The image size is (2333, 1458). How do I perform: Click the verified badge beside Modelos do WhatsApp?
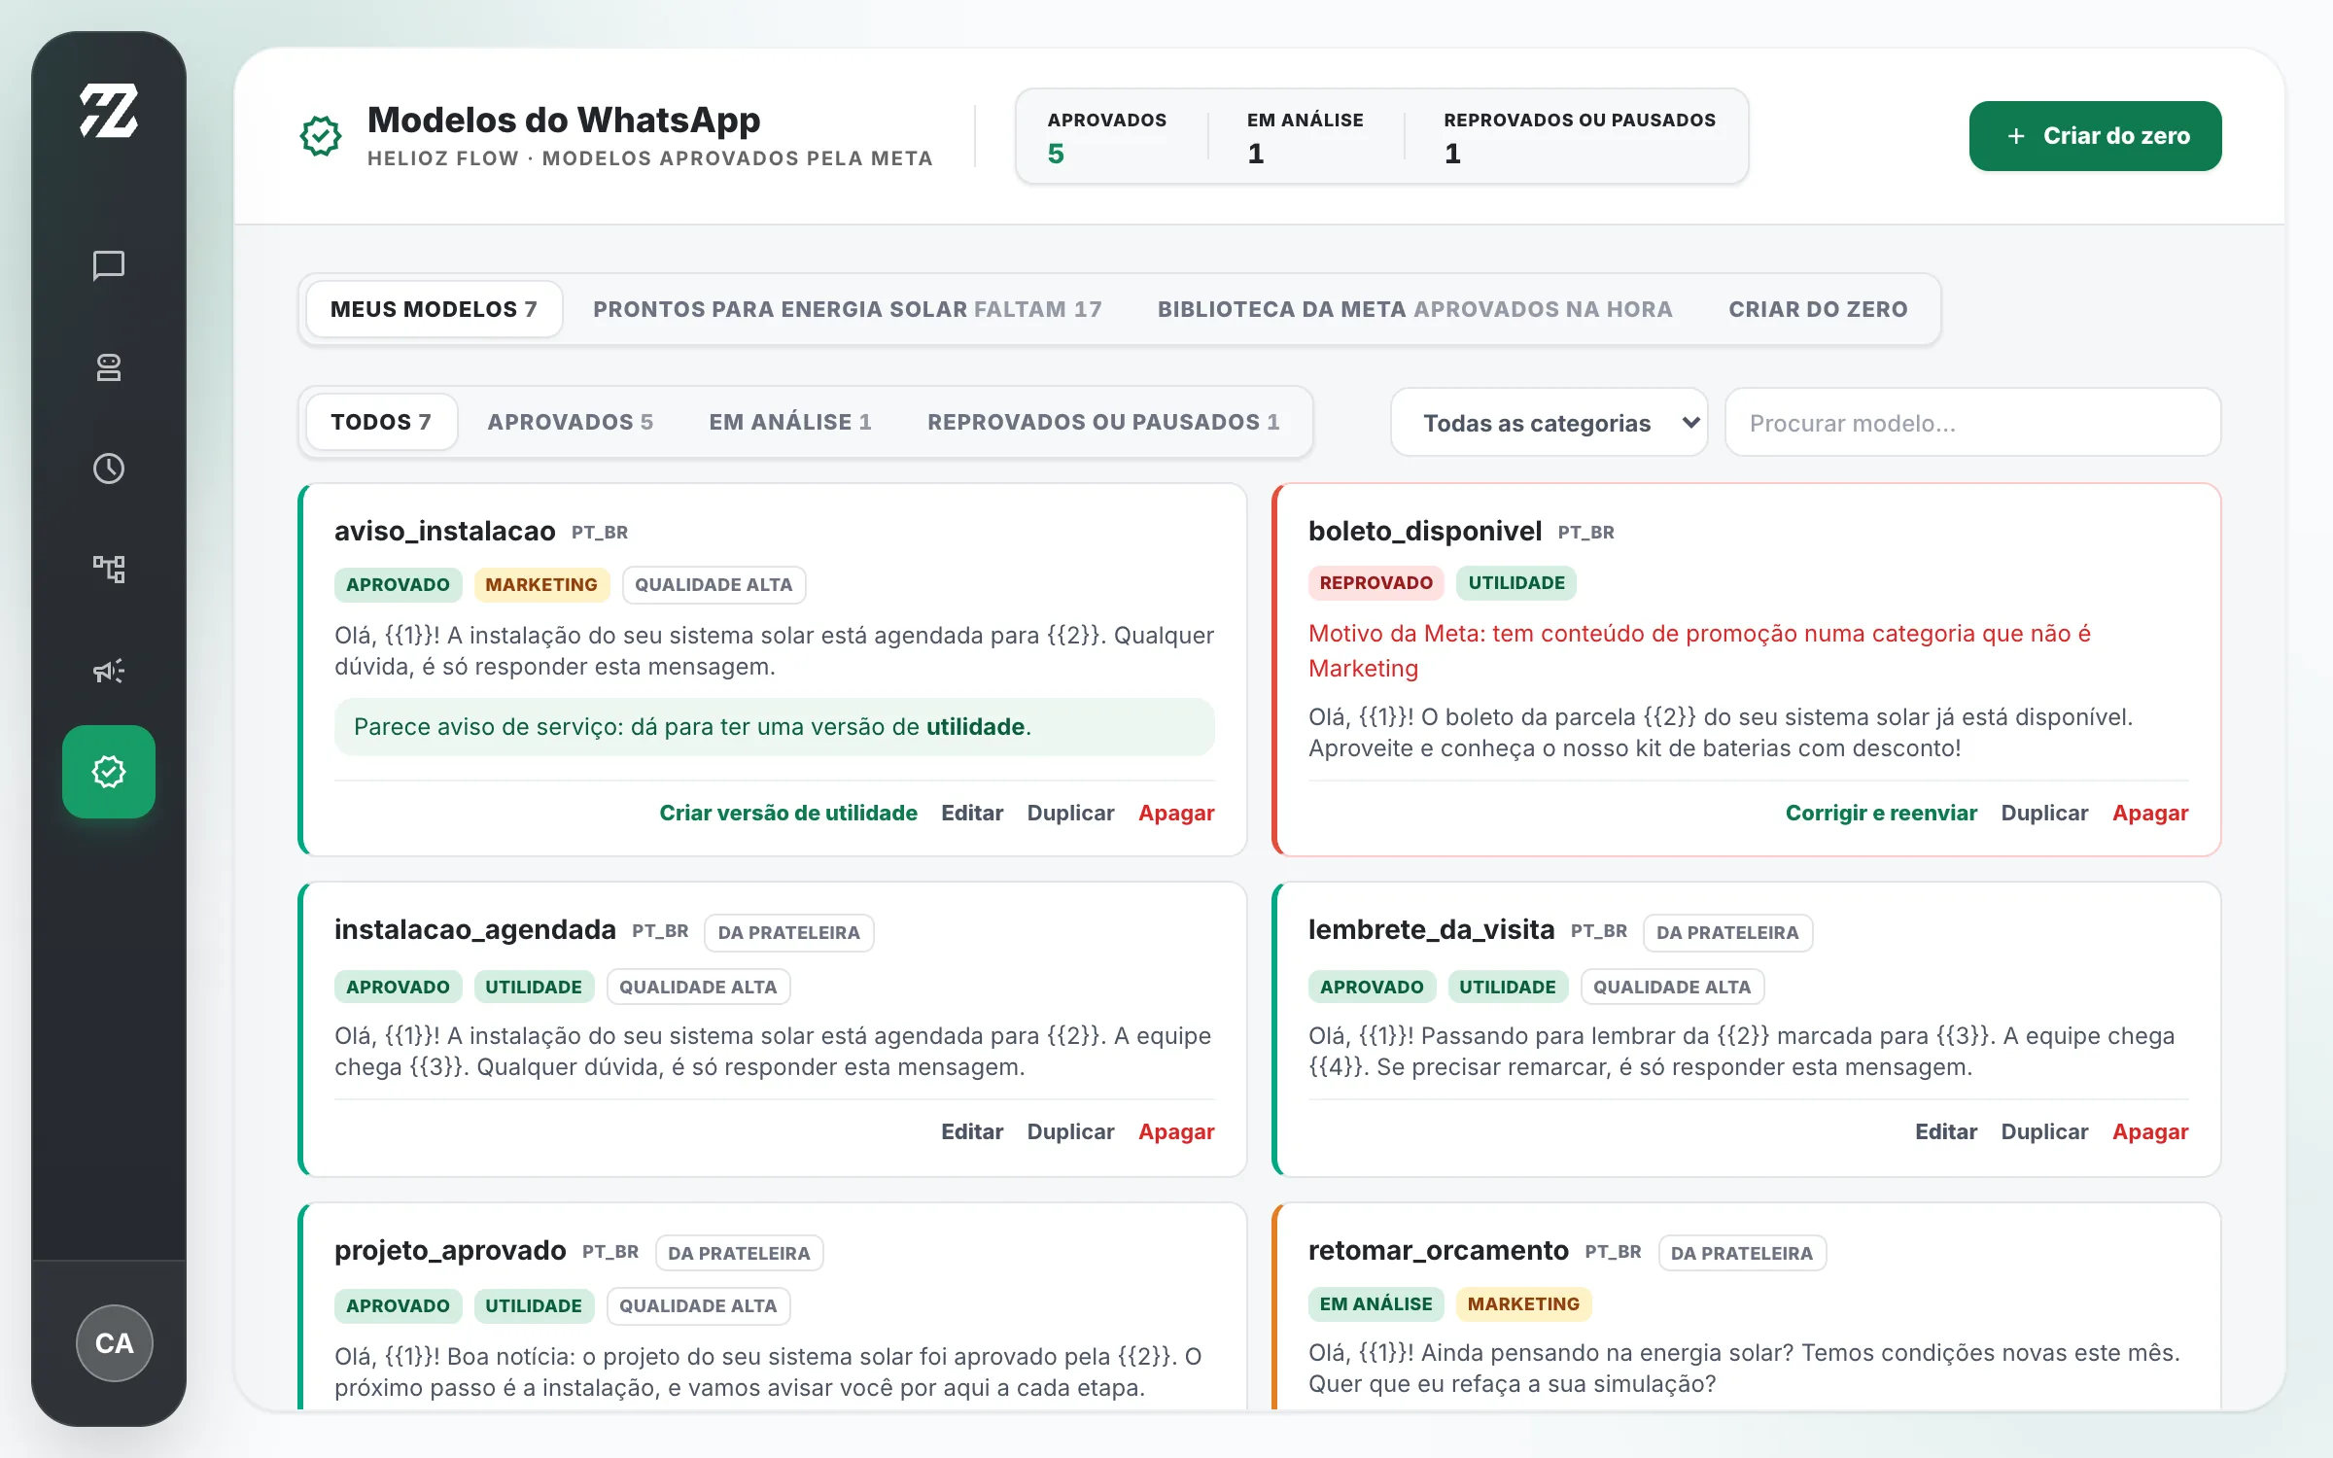[x=320, y=136]
